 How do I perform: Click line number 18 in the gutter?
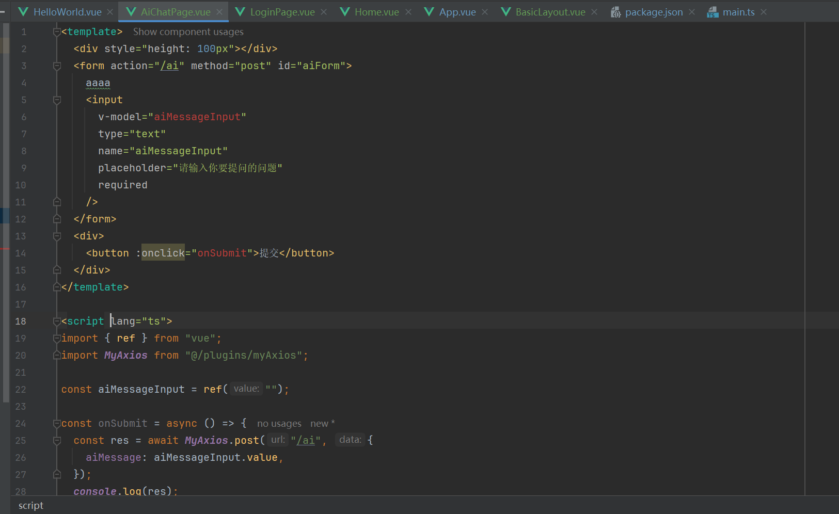pos(21,322)
